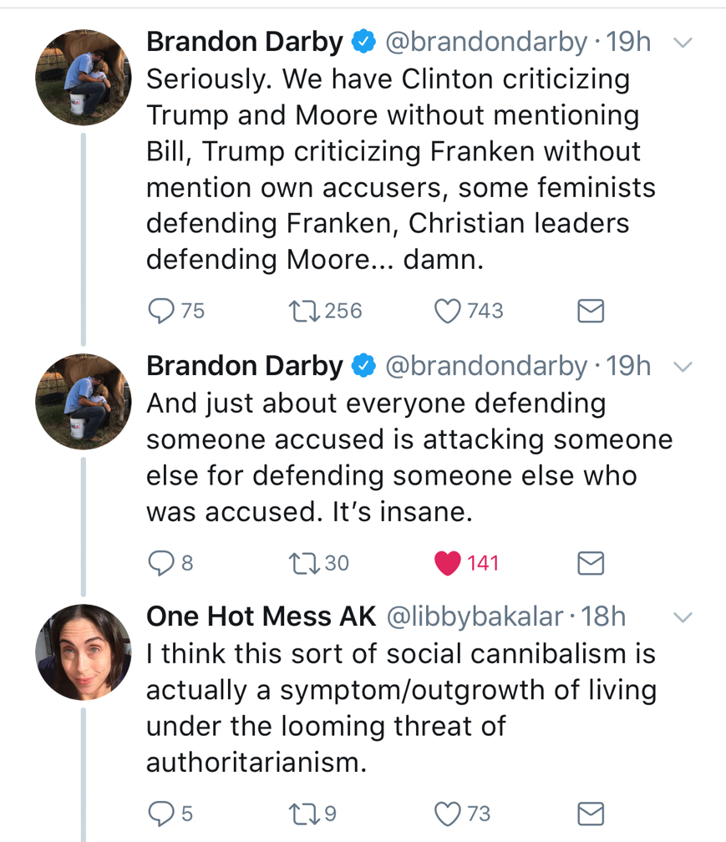726x842 pixels.
Task: Reply to Darby's 'Seriously' tweet
Action: point(160,311)
